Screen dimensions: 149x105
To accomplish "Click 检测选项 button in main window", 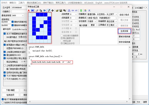I will 10,95.
